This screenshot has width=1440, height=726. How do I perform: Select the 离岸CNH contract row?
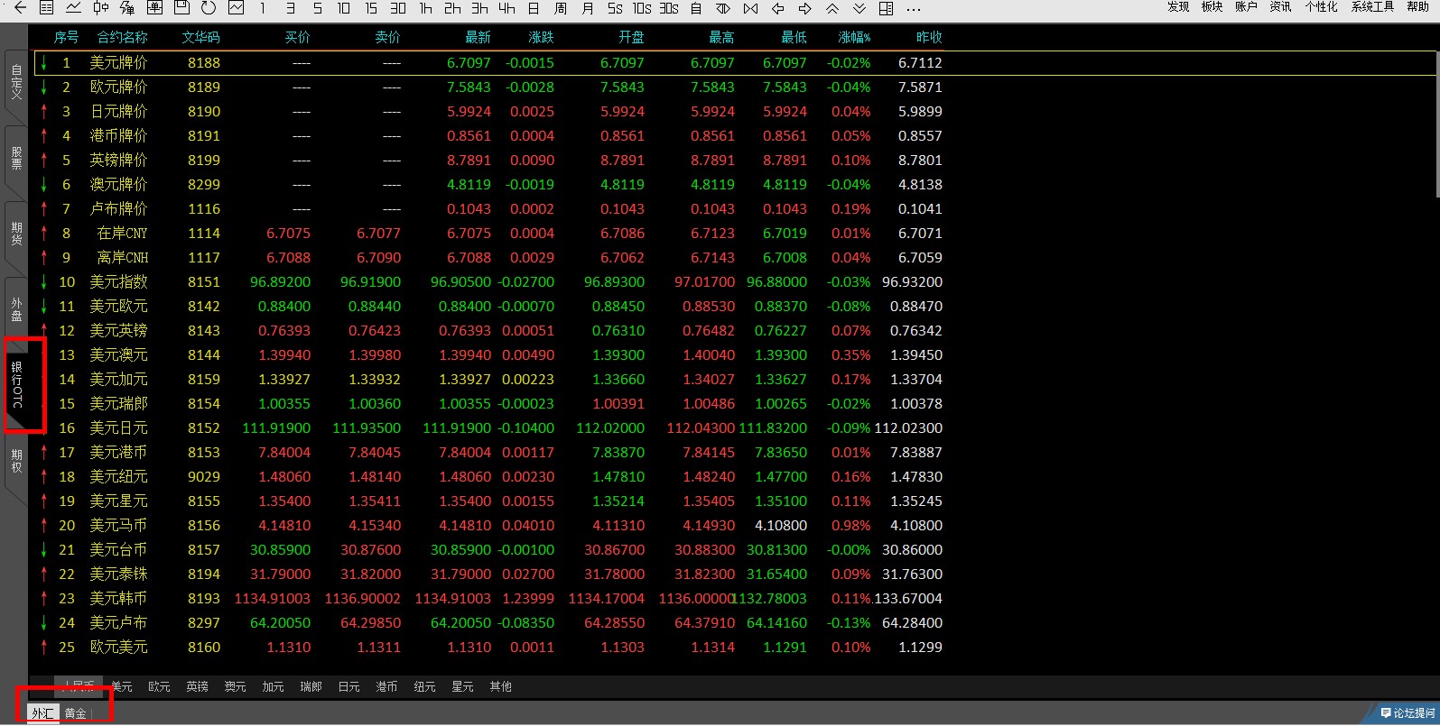735,258
